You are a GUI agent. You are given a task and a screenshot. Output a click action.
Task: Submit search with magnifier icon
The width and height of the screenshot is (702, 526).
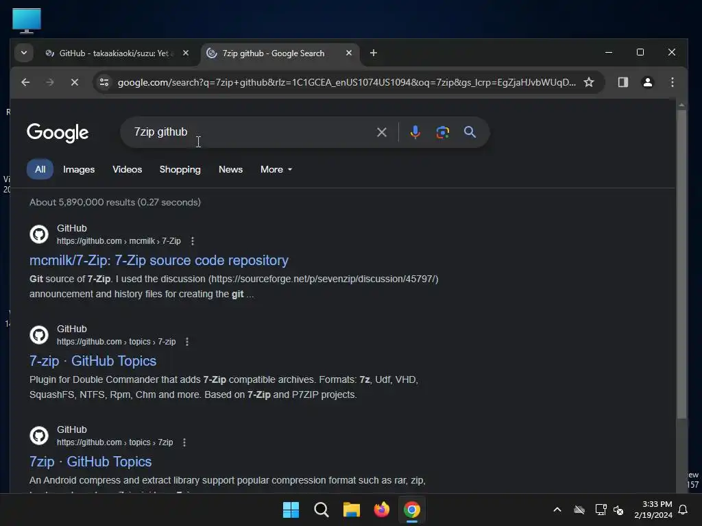470,132
